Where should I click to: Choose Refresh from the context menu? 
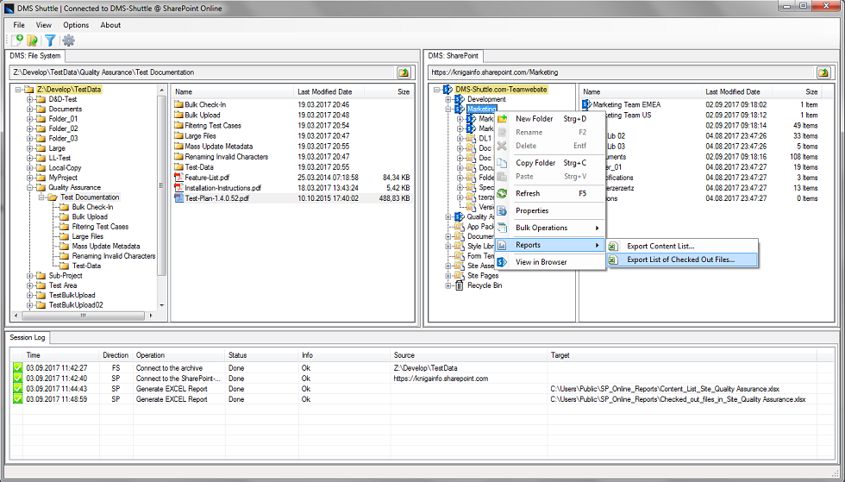[548, 193]
